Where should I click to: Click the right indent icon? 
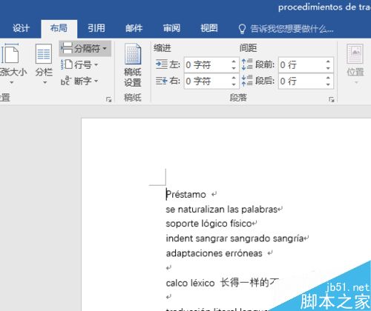(x=162, y=81)
